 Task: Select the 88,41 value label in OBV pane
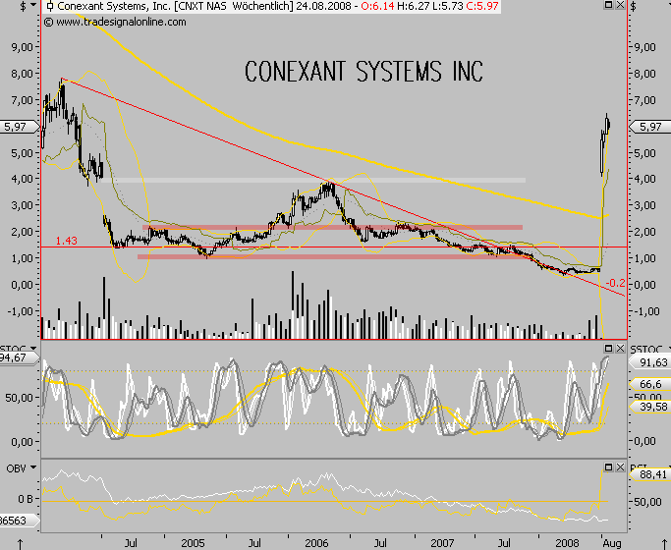[x=650, y=472]
